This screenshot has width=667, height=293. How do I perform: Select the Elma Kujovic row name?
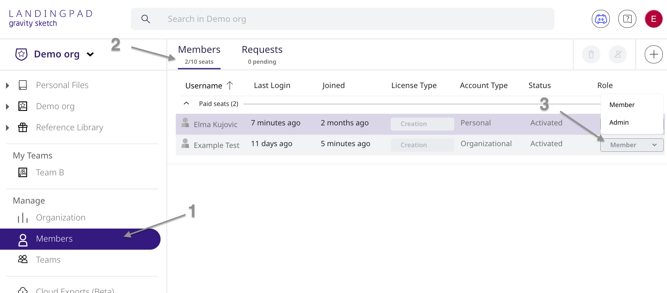click(216, 124)
